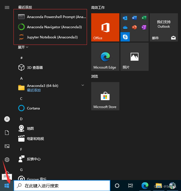Image resolution: width=181 pixels, height=191 pixels.
Task: Click the 浏览 group header
Action: (x=95, y=76)
